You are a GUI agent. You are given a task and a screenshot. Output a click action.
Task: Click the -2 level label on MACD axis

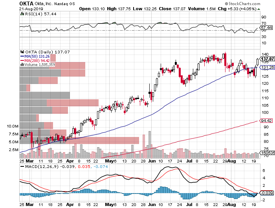[263, 200]
